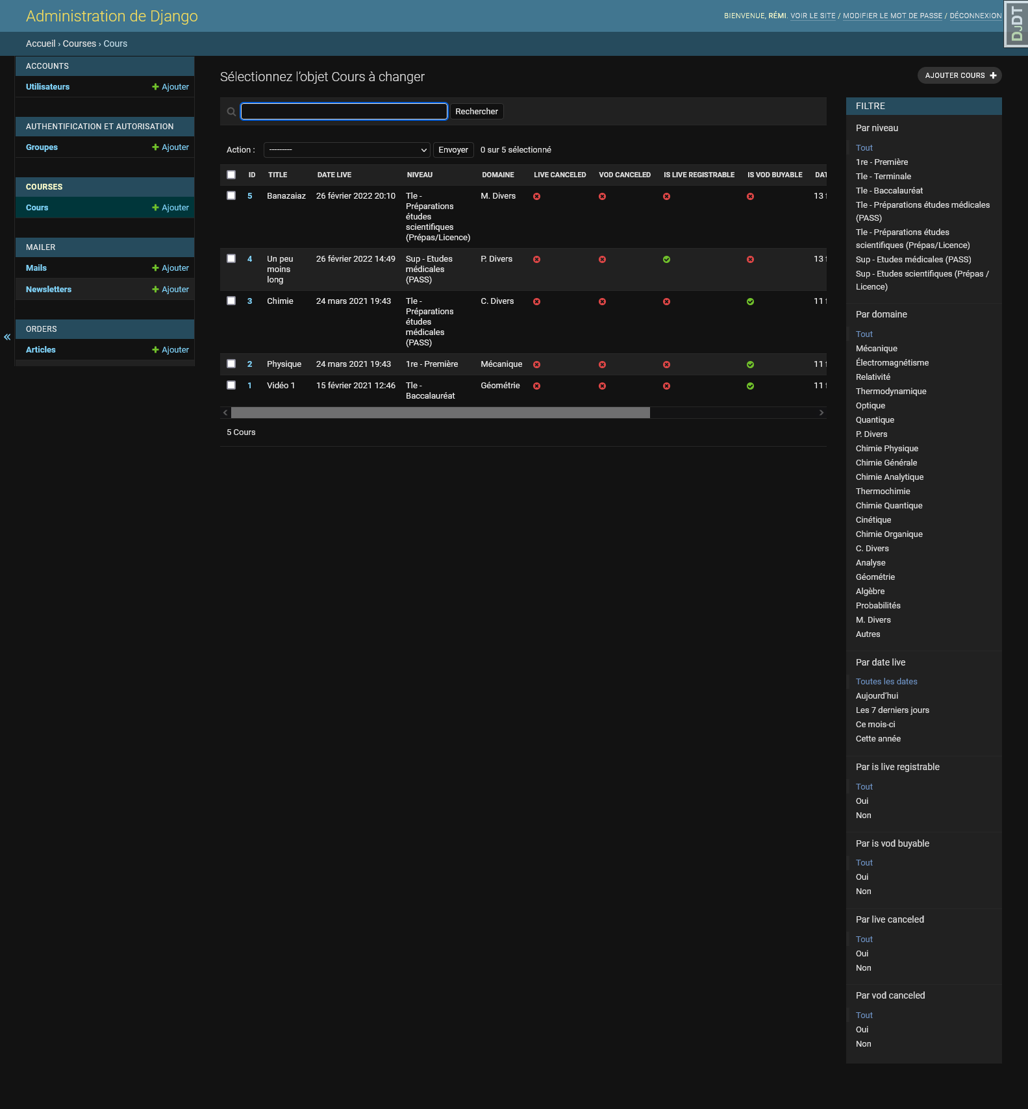Click the plus icon next to Groupes Ajouter
The width and height of the screenshot is (1028, 1109).
pyautogui.click(x=155, y=147)
